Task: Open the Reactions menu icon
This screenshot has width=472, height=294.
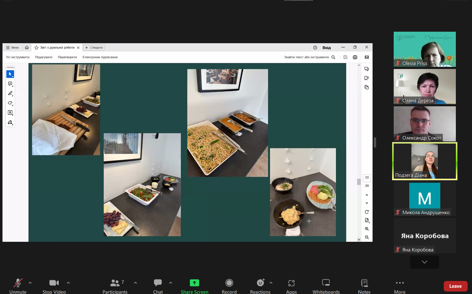Action: (260, 283)
